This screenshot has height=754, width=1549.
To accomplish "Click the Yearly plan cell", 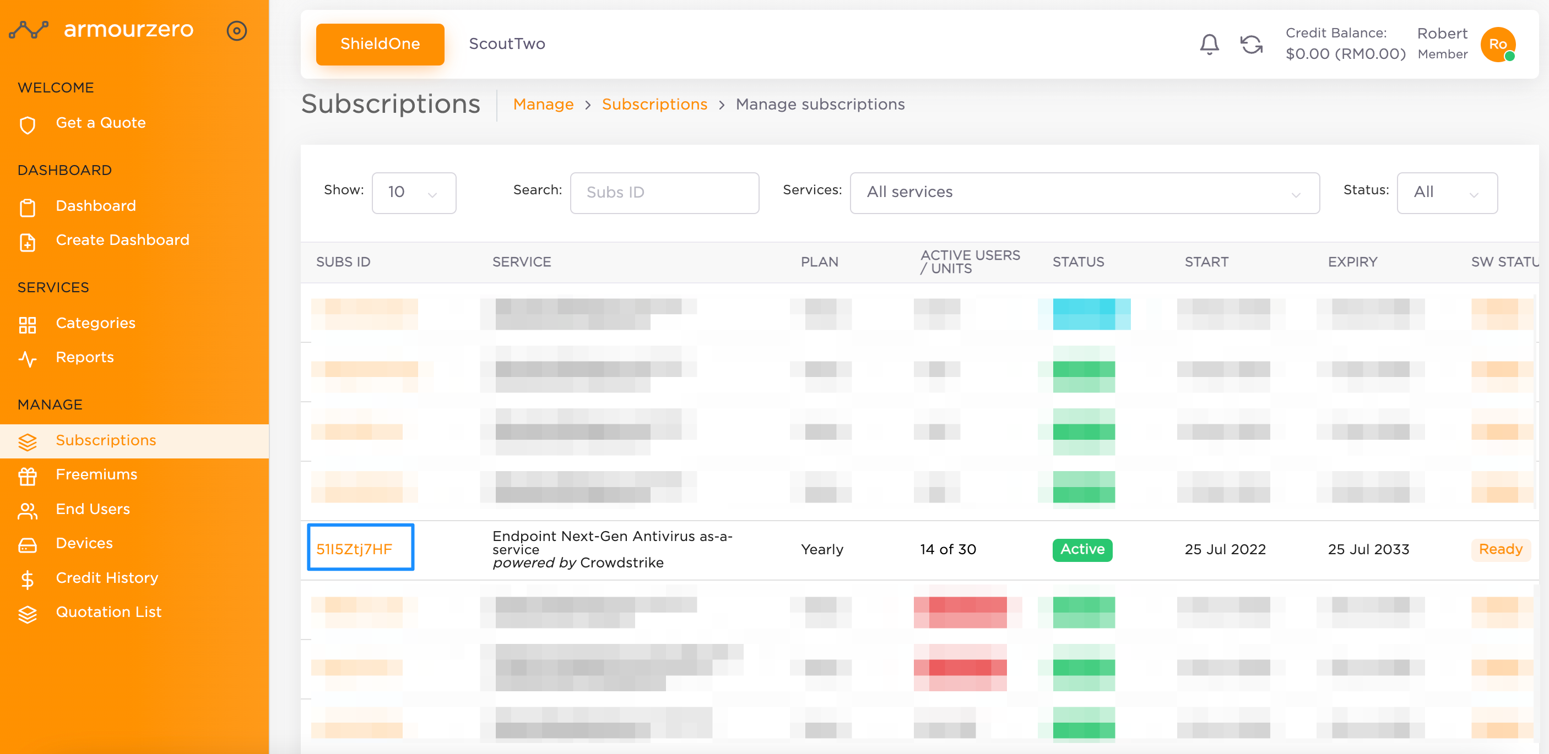I will pos(822,549).
